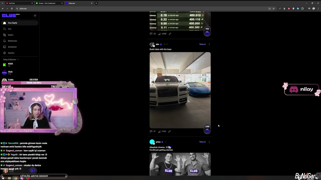
Task: Install app icon in address bar
Action: pyautogui.click(x=270, y=8)
